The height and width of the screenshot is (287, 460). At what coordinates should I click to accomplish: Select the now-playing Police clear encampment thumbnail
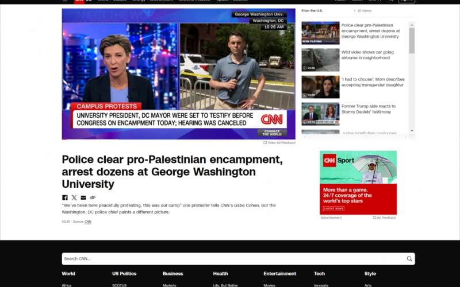coord(320,33)
